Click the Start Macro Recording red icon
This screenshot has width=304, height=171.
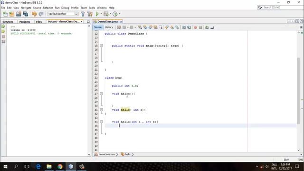tap(195, 28)
